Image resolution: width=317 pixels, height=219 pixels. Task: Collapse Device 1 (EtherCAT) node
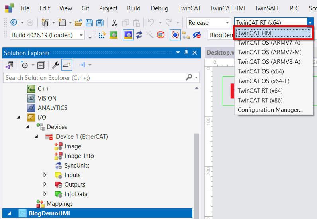pos(36,136)
